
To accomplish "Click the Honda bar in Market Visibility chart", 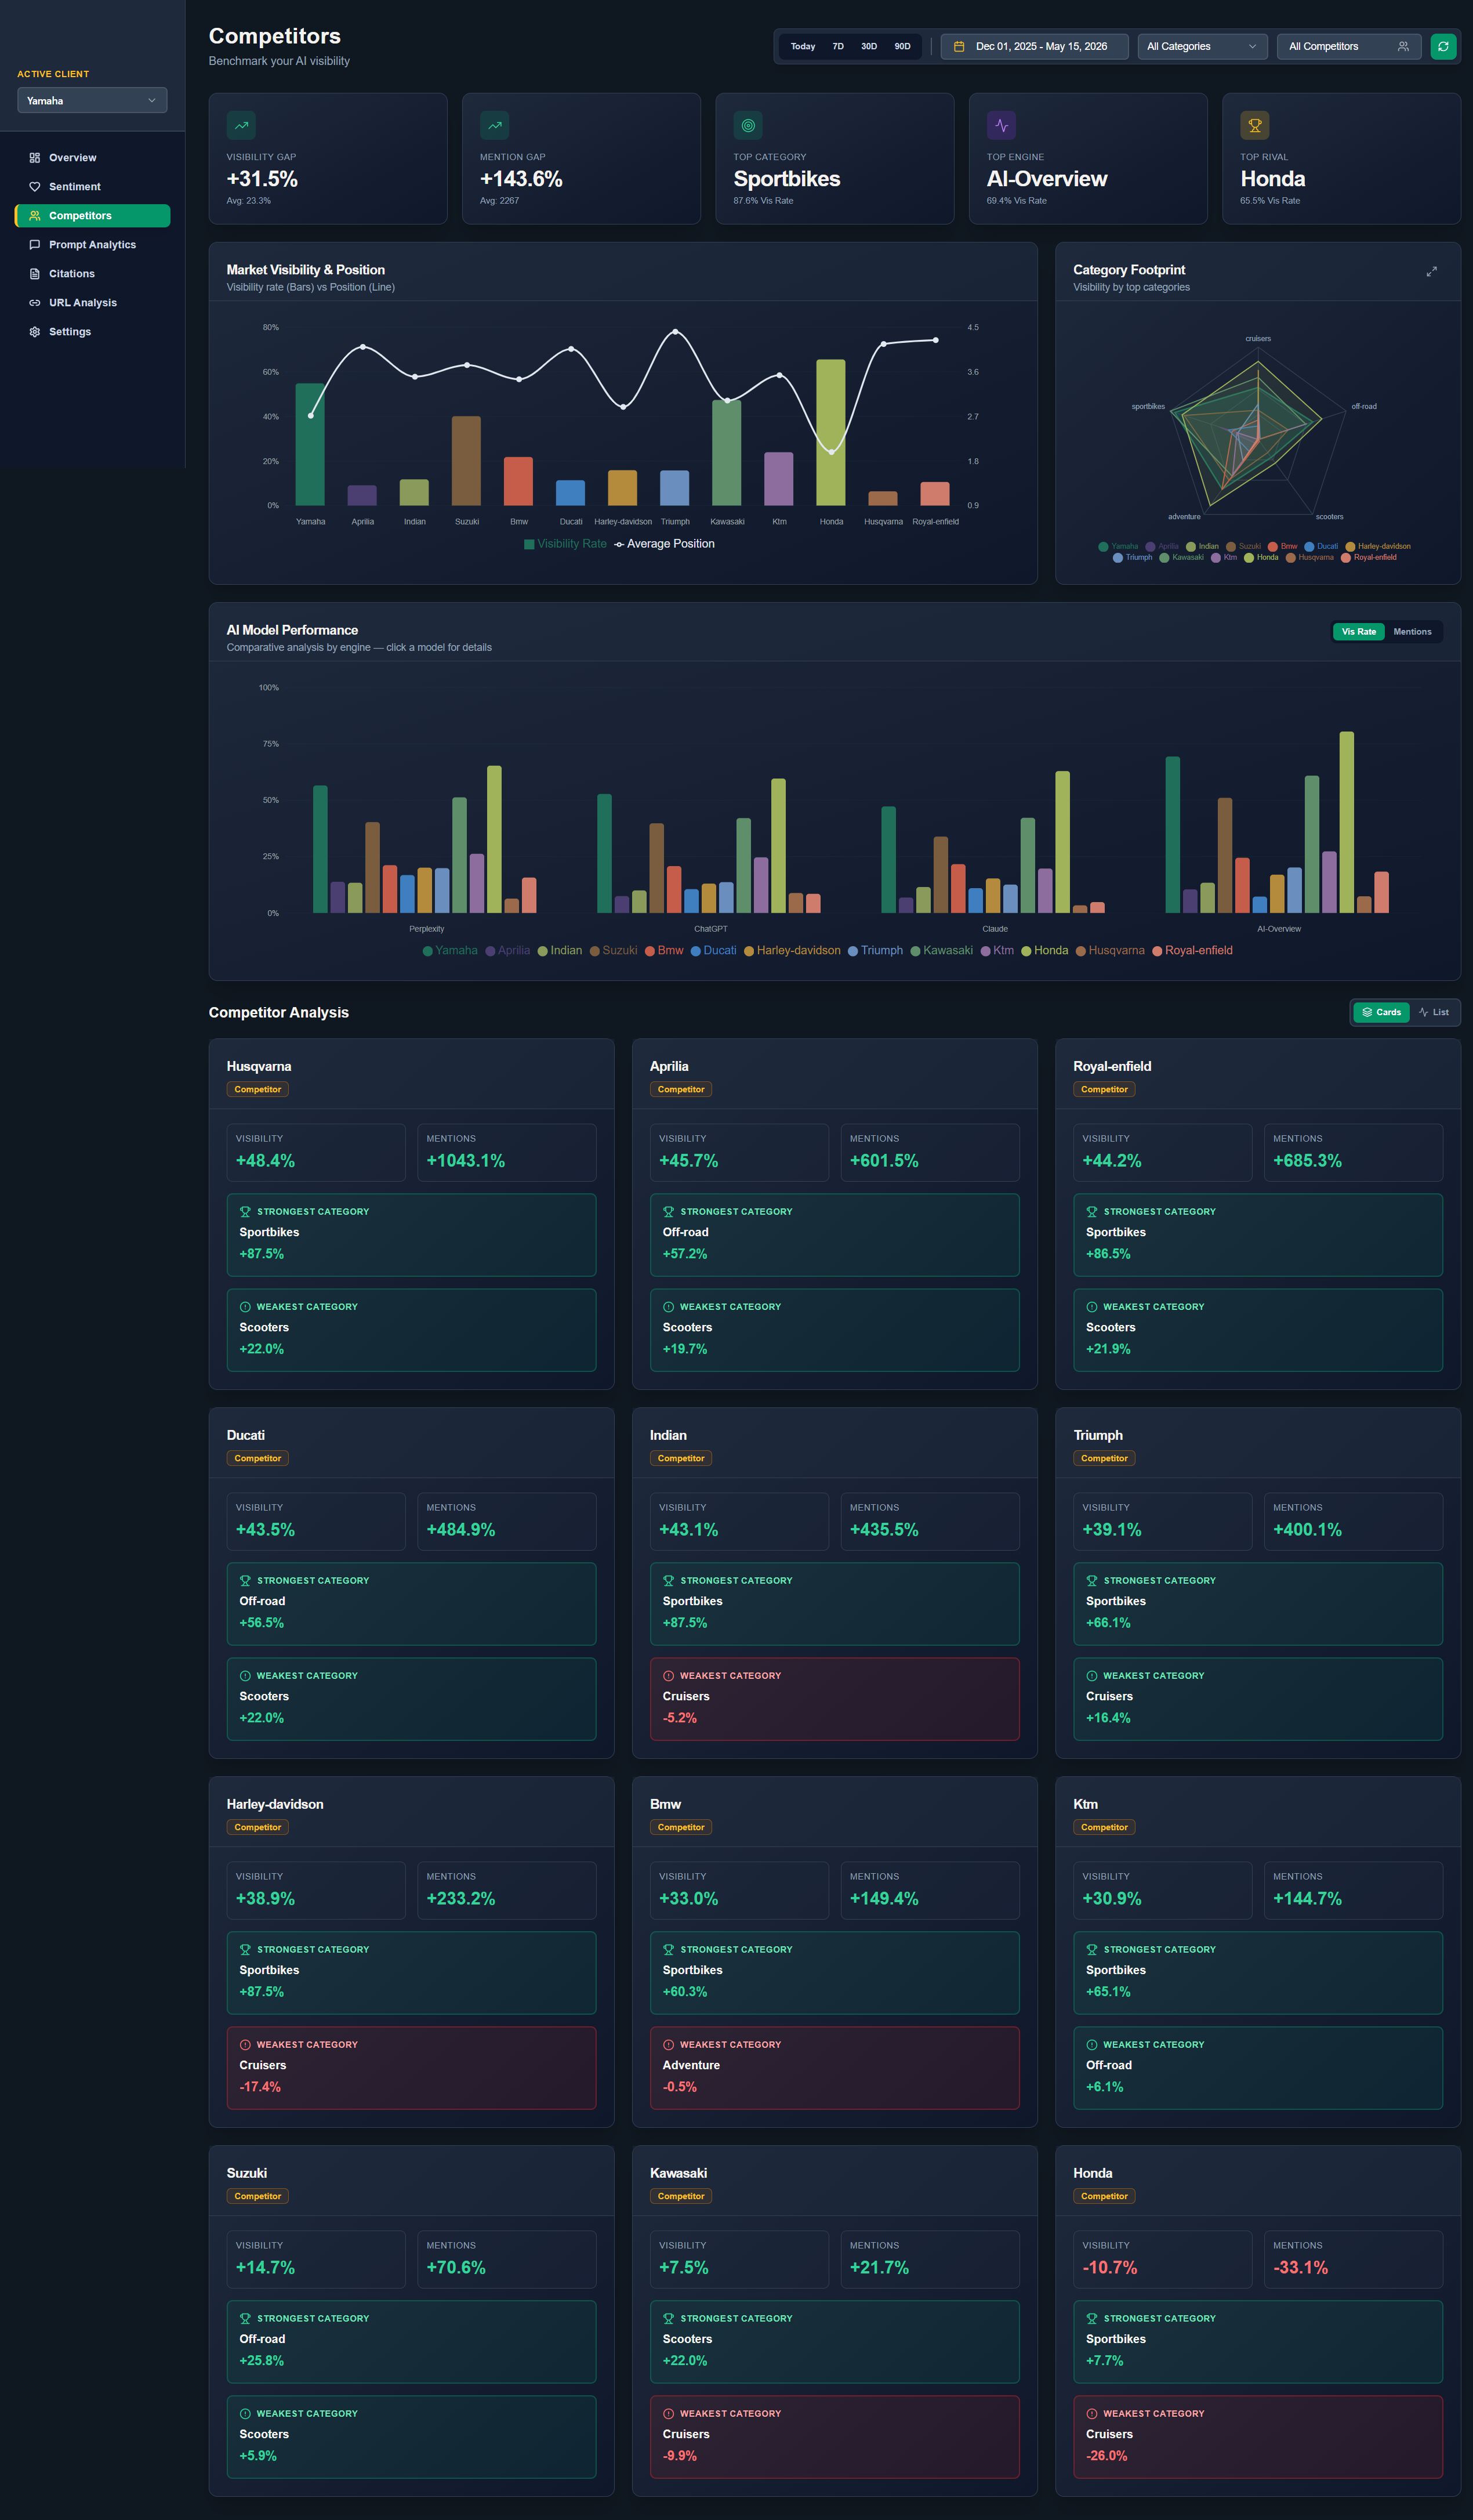I will 831,433.
